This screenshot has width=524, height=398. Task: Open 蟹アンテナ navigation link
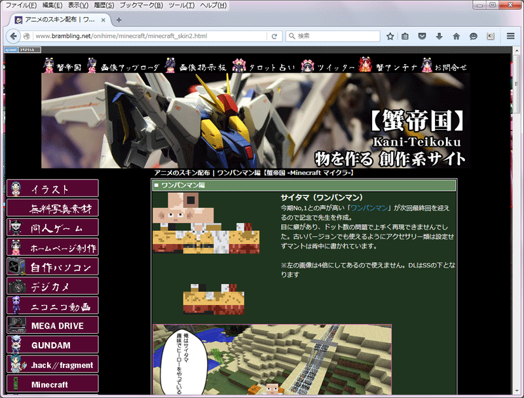coord(388,66)
